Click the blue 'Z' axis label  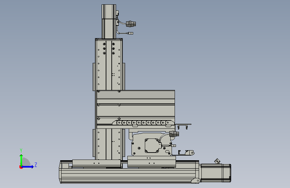pos(36,165)
